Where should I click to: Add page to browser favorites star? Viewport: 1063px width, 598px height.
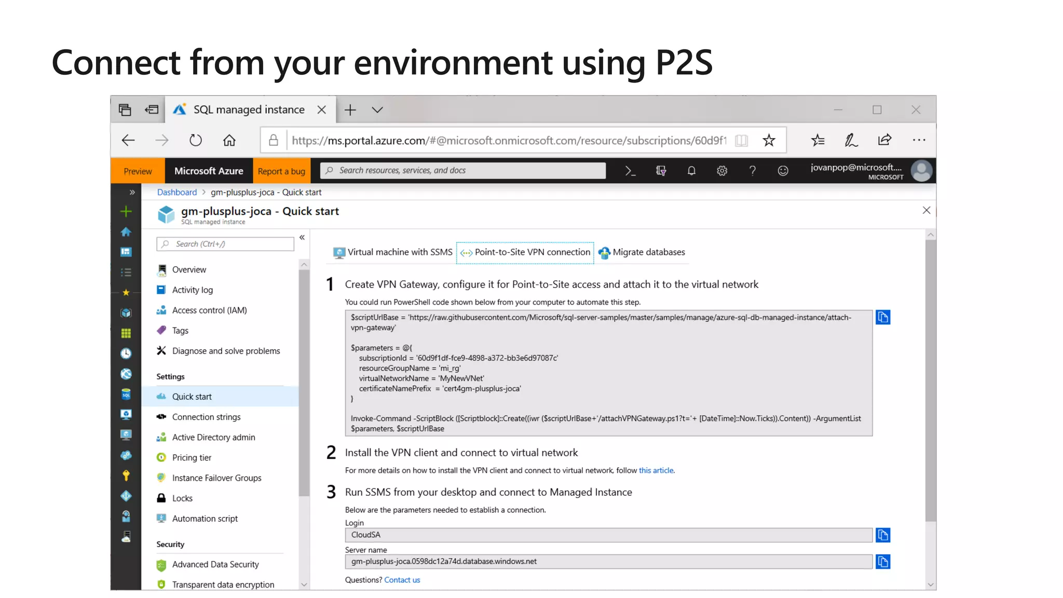769,140
